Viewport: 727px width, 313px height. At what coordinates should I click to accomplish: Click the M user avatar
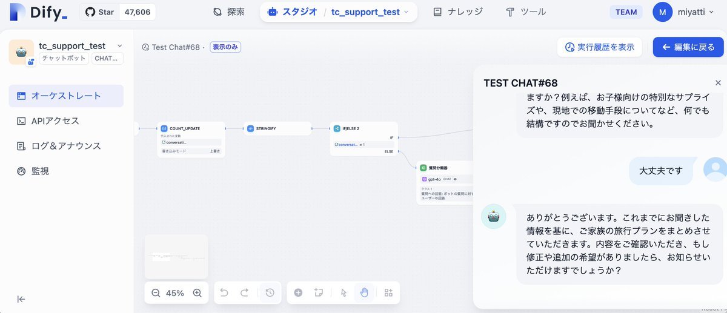point(663,12)
